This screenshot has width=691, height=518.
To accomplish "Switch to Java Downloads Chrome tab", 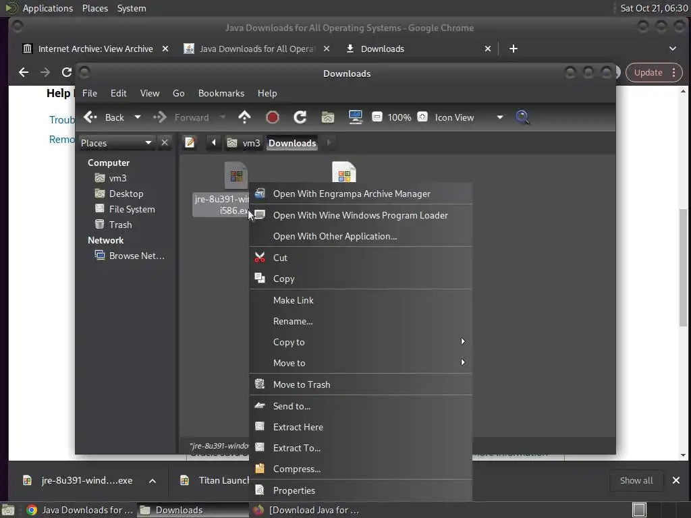I will pos(256,49).
